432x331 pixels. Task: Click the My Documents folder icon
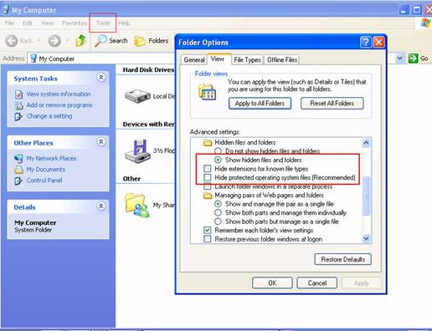tap(18, 170)
